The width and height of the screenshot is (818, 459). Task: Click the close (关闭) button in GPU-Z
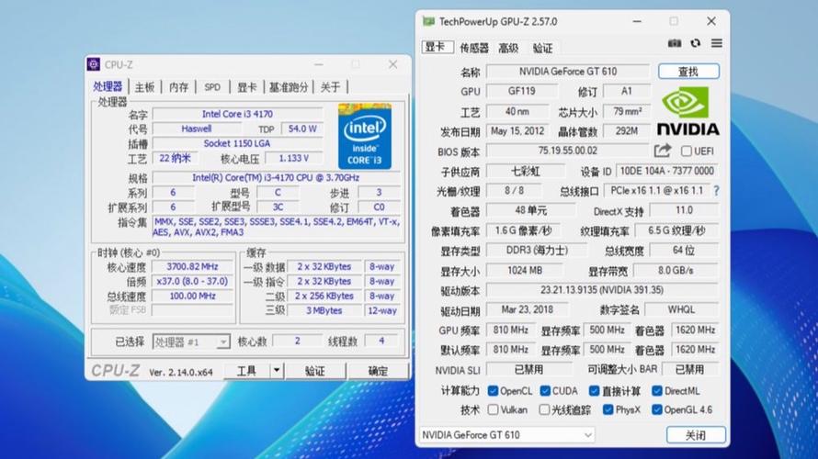pyautogui.click(x=696, y=435)
